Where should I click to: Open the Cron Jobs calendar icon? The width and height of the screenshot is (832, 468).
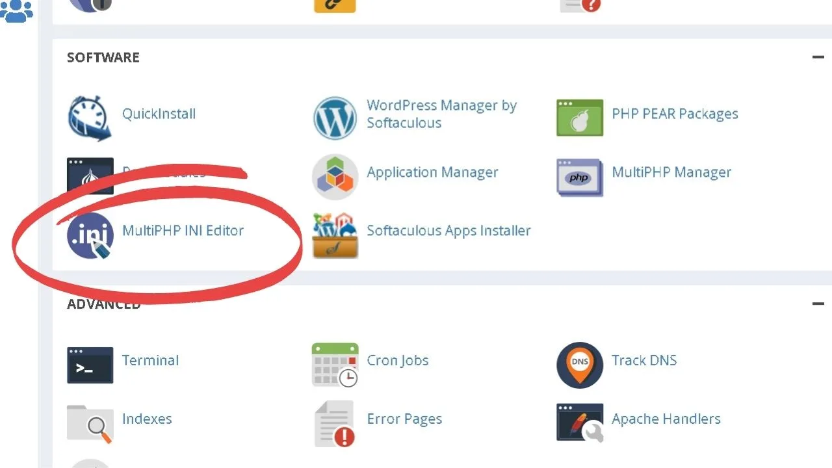335,365
